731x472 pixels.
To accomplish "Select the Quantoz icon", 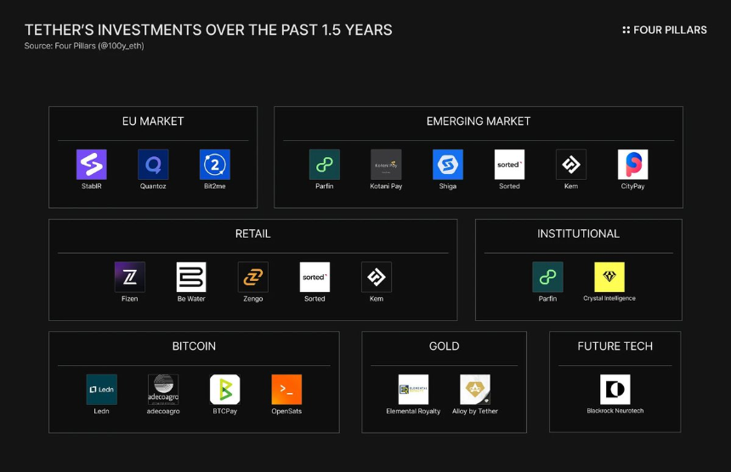I will tap(153, 165).
